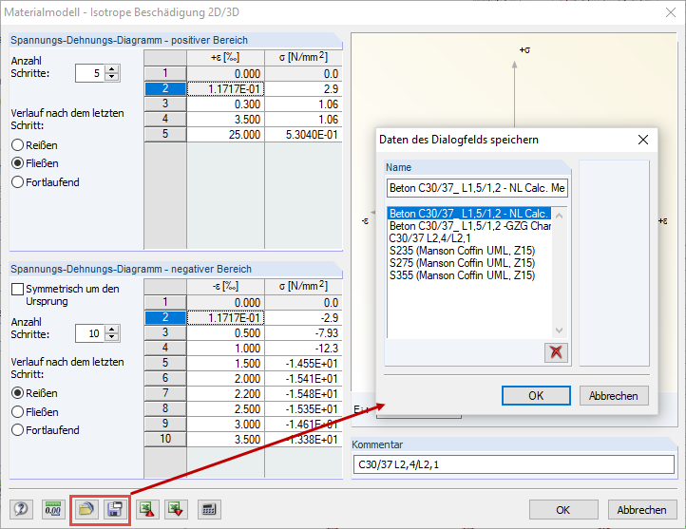Viewport: 686px width, 529px height.
Task: Click negative strain cell 0.500
Action: tap(226, 332)
